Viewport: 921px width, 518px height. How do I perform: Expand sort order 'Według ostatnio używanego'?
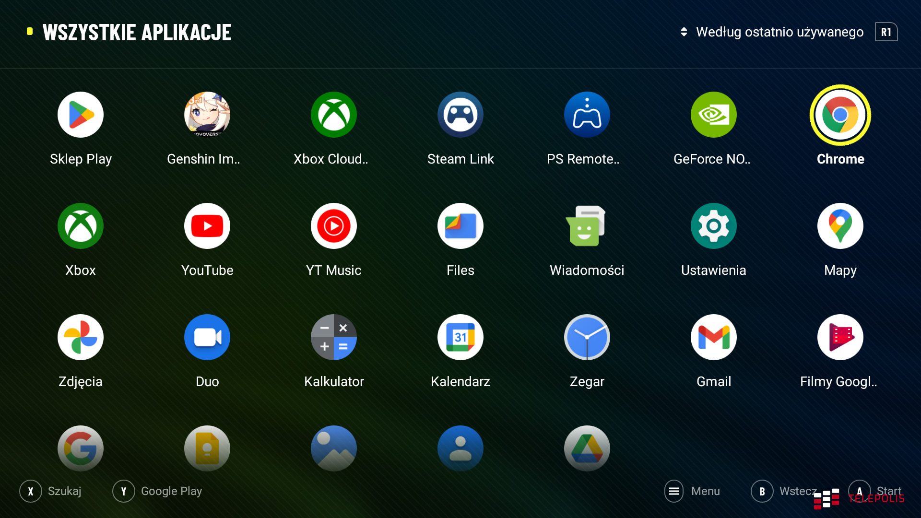(779, 32)
